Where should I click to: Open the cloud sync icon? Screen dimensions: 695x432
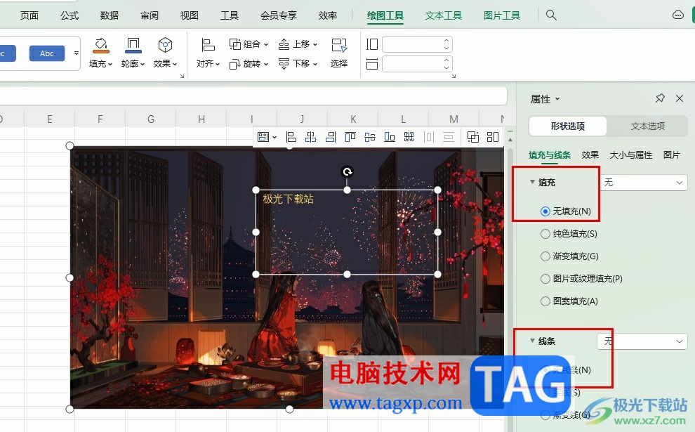tap(677, 15)
